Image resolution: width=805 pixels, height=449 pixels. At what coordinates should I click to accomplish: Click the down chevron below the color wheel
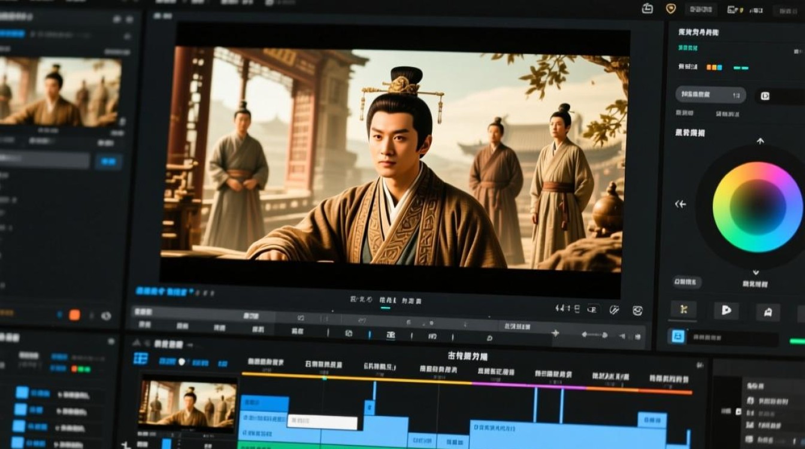pos(756,272)
